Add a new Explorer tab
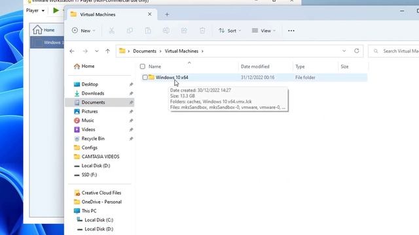419x235 pixels. 167,14
